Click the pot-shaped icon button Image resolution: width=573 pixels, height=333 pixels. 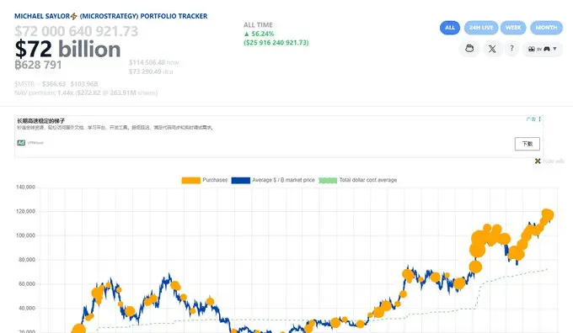pyautogui.click(x=469, y=49)
